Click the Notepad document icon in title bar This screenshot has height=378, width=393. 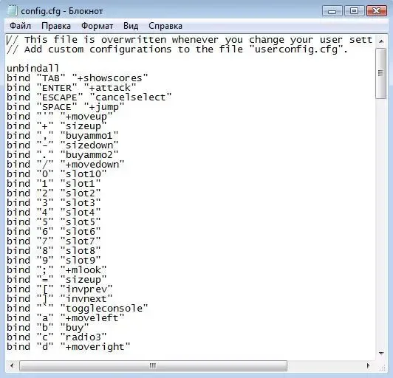tap(13, 10)
